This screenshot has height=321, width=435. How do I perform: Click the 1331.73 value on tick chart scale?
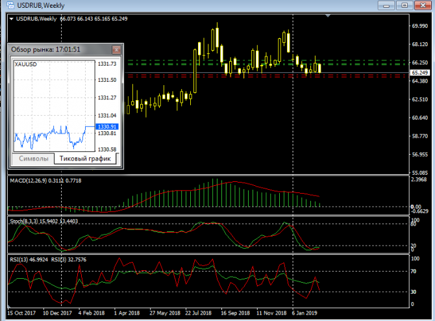pyautogui.click(x=107, y=64)
